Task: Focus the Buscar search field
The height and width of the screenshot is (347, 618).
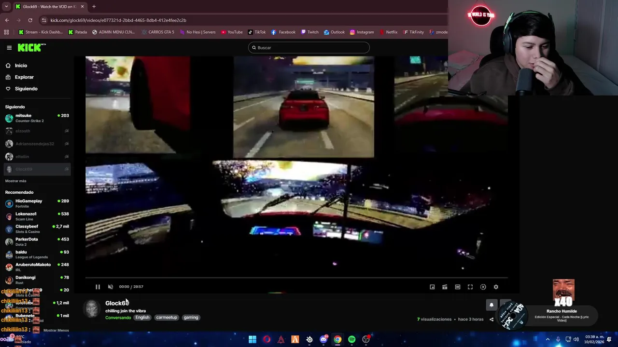Action: tap(309, 48)
